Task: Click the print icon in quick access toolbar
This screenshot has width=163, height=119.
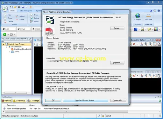Action: click(x=19, y=7)
